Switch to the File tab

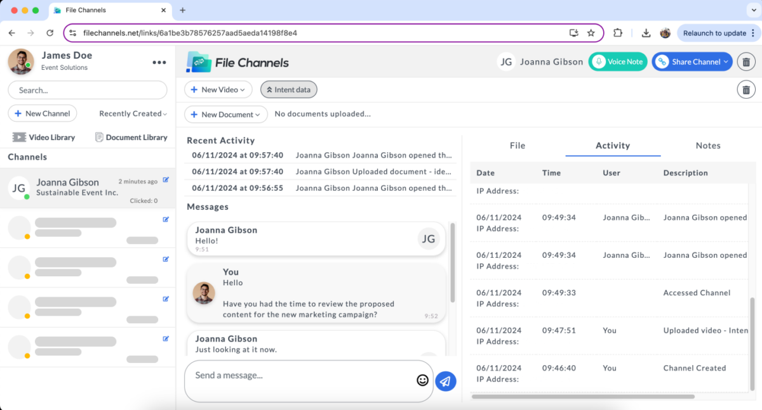[x=518, y=145]
